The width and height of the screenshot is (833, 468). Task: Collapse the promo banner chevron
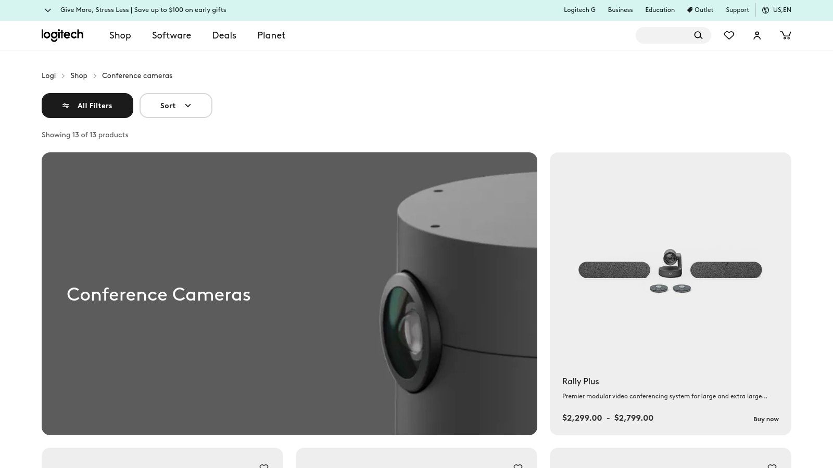tap(48, 10)
